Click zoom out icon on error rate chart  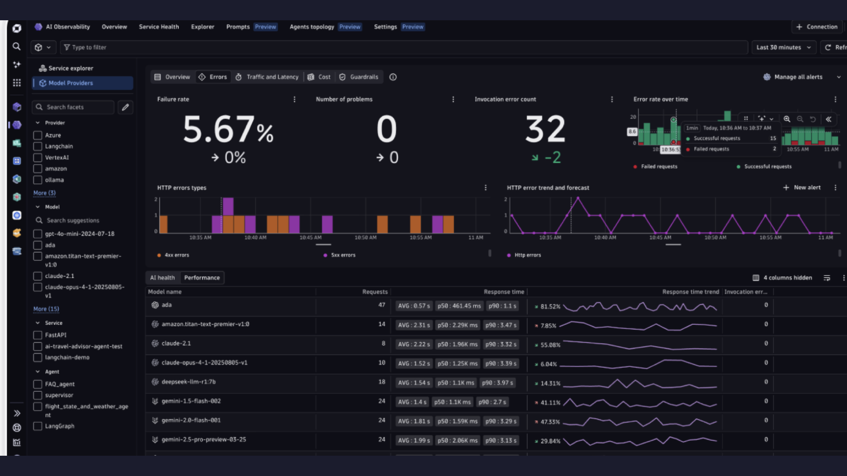click(x=800, y=119)
